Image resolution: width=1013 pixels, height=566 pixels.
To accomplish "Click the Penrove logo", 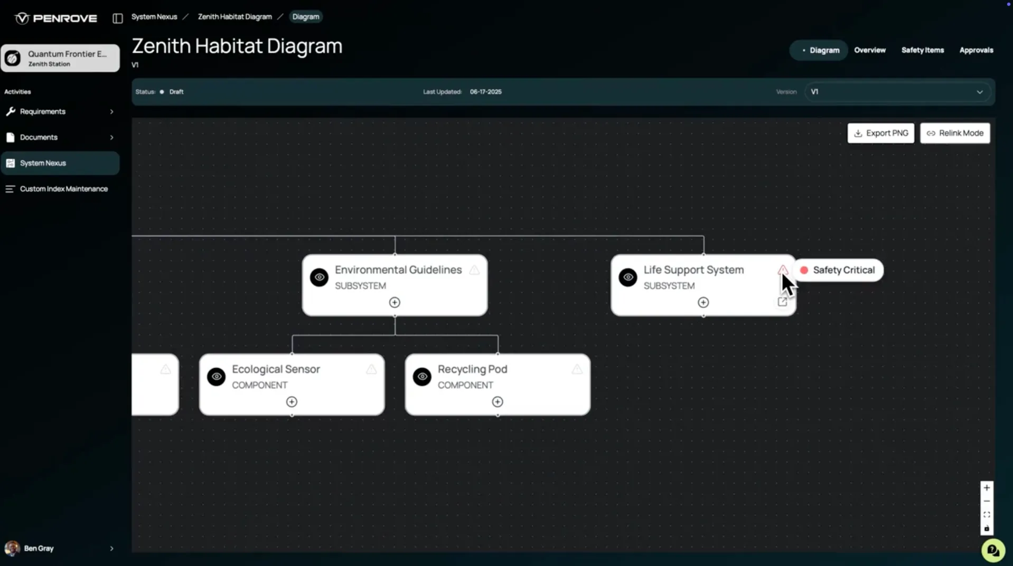I will click(x=56, y=18).
